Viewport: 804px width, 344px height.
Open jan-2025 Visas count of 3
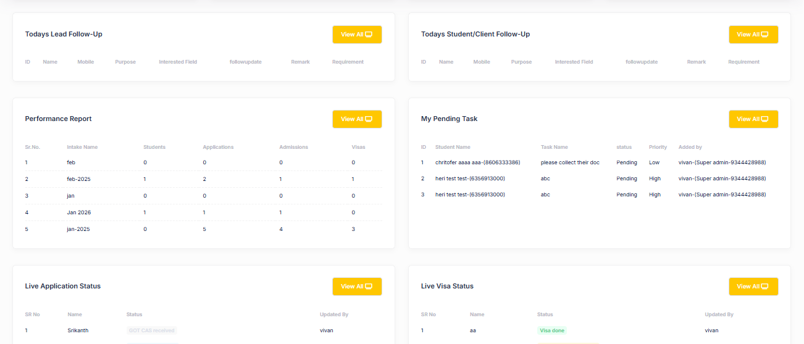(353, 229)
